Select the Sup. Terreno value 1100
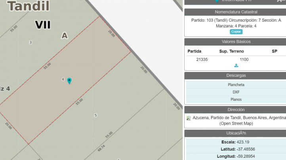Screen dimensions: 286x160 (244, 59)
